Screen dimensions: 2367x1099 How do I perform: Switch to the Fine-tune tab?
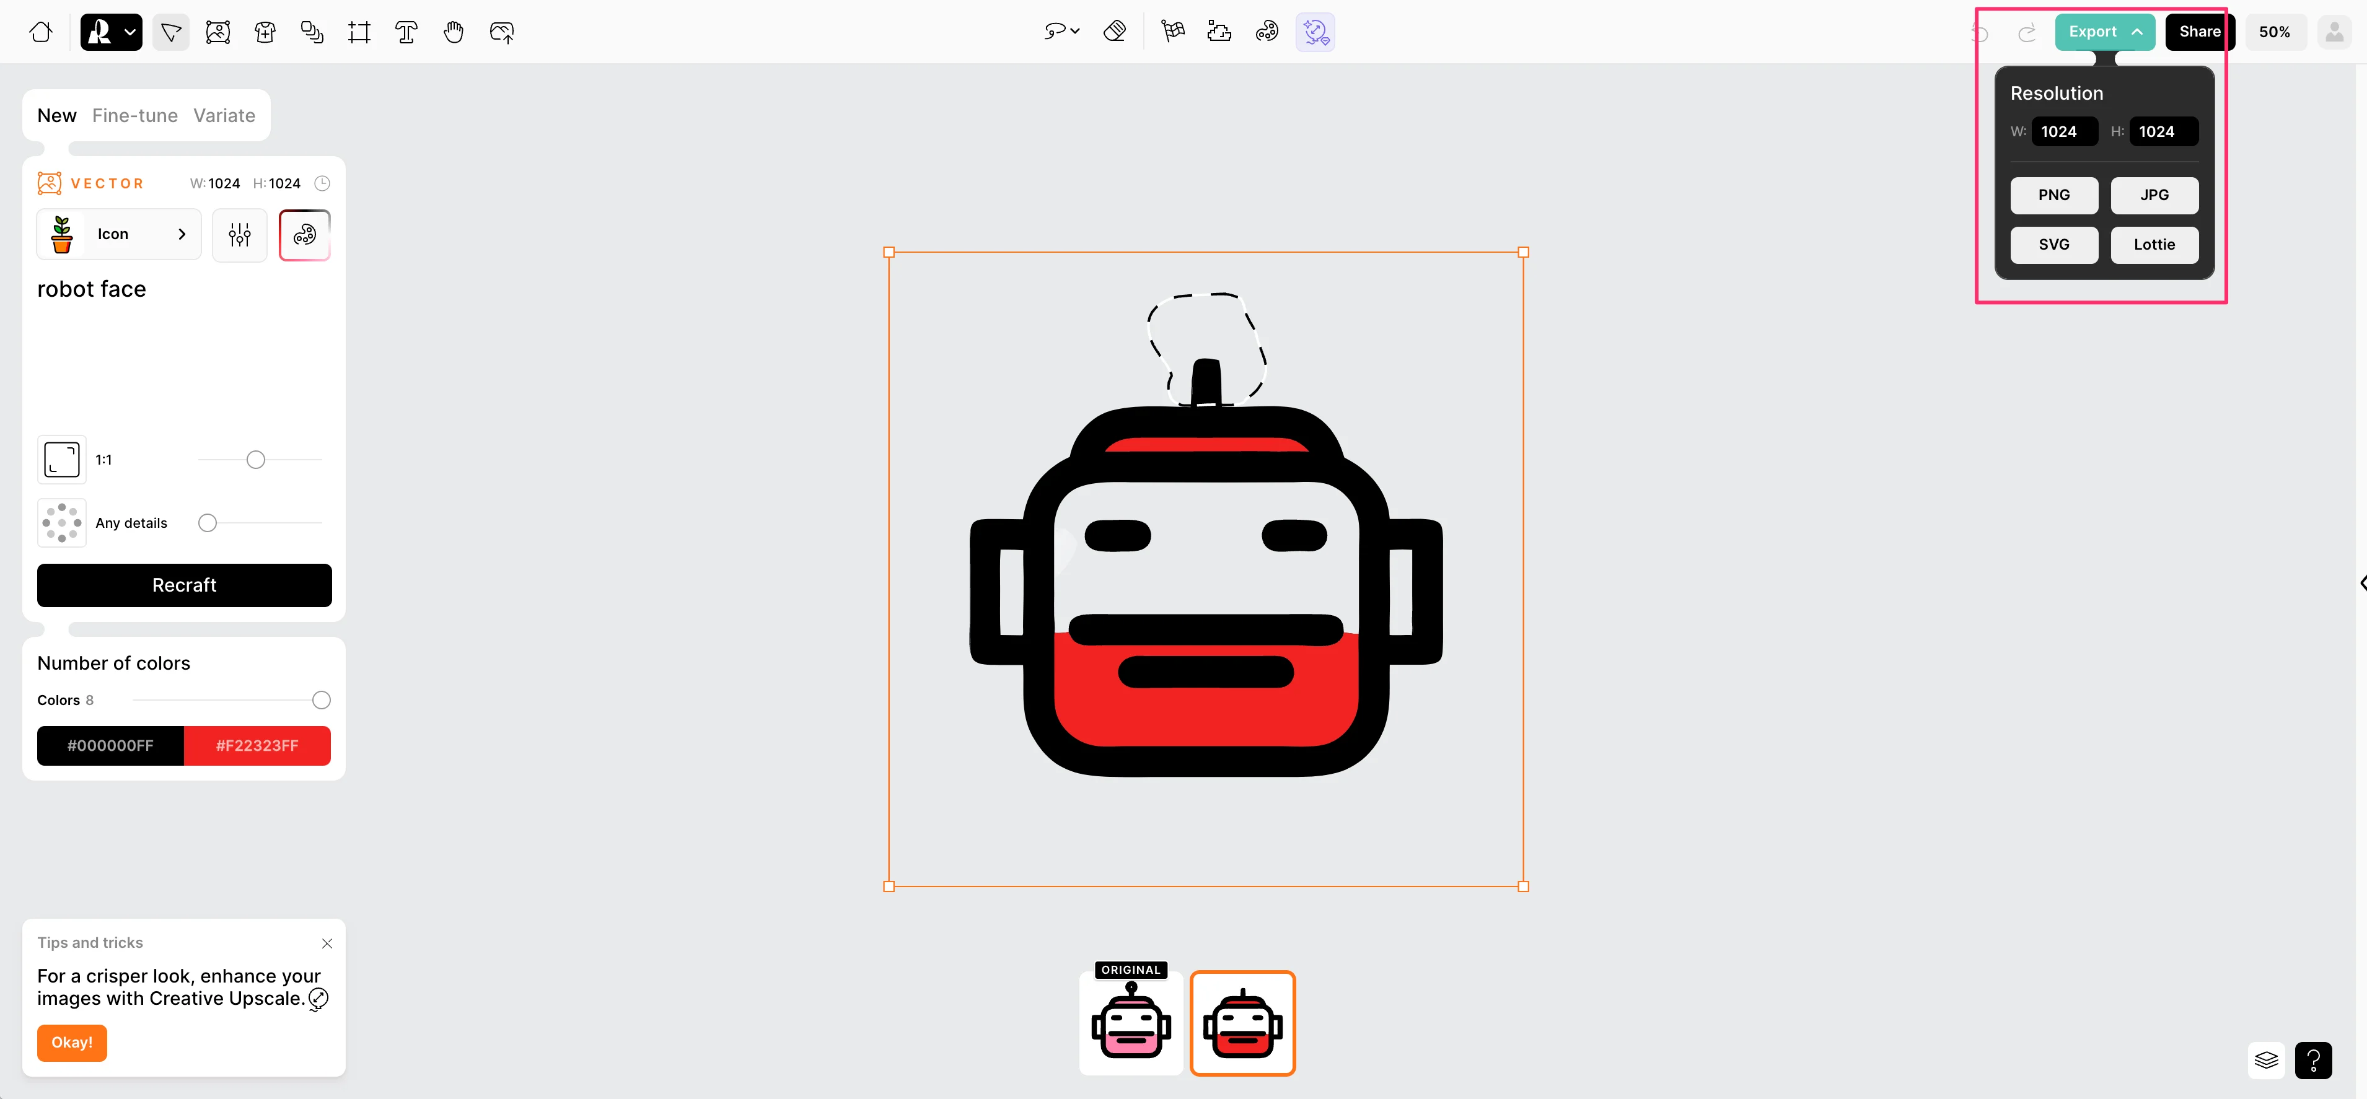[135, 116]
